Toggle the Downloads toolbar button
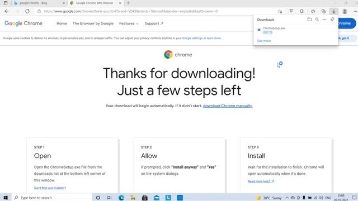This screenshot has width=358, height=201. coord(333,11)
